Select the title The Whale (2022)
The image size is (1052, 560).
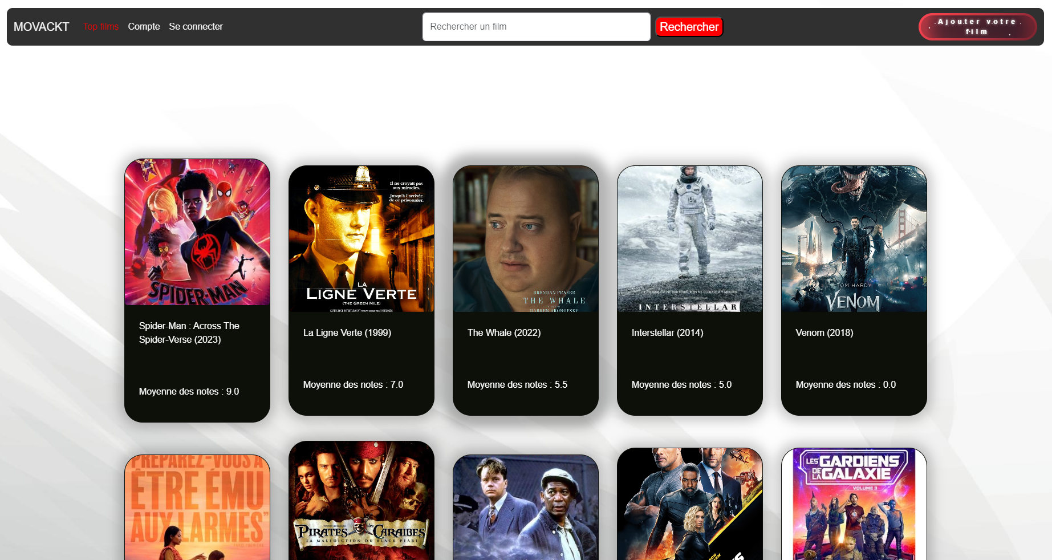click(x=504, y=332)
